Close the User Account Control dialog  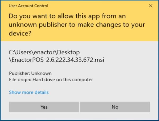click(151, 6)
